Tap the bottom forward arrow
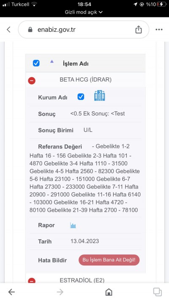Image resolution: width=169 pixels, height=301 pixels. point(60,292)
